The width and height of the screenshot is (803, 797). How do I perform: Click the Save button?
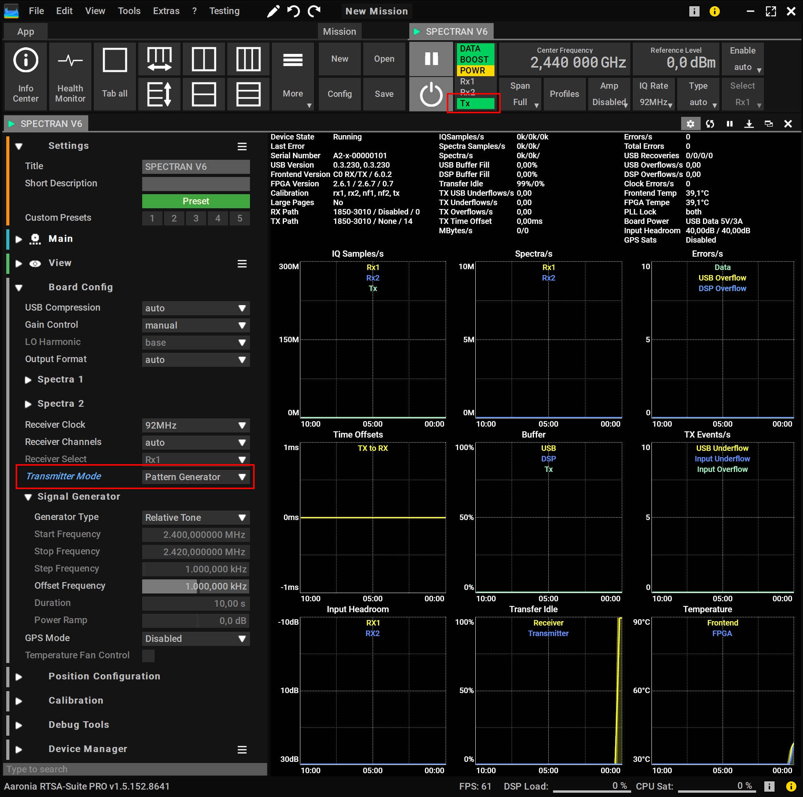pos(384,94)
